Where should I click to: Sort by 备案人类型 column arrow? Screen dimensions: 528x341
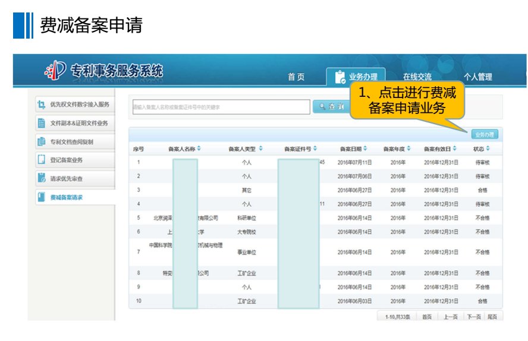[260, 149]
